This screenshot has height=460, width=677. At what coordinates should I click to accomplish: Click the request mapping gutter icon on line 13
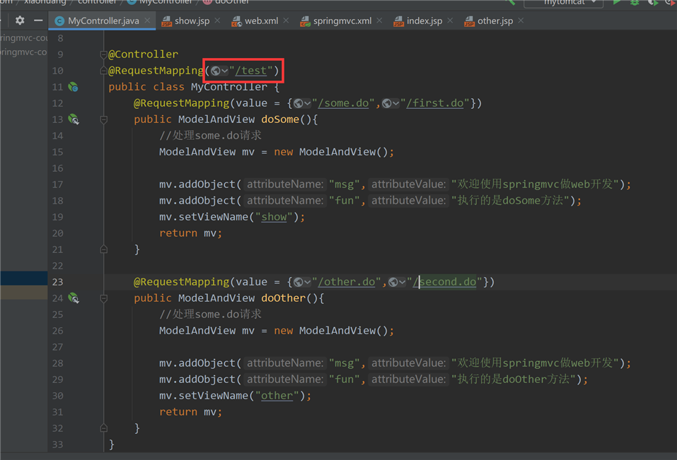point(74,119)
